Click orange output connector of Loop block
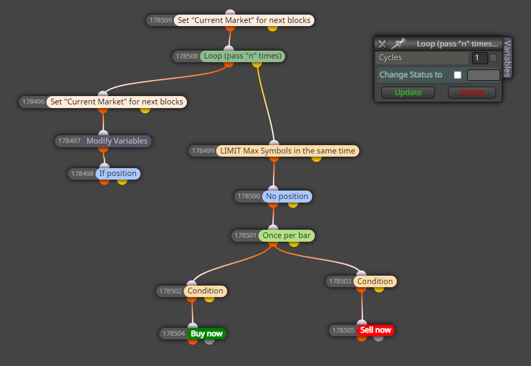The image size is (531, 366). tap(229, 63)
